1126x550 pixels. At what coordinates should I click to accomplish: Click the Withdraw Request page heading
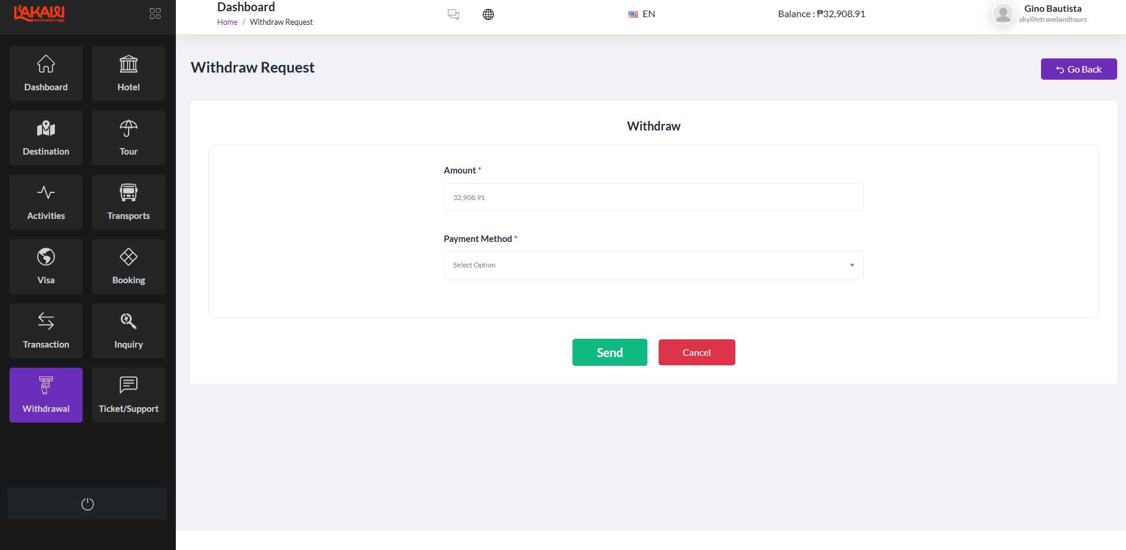253,67
